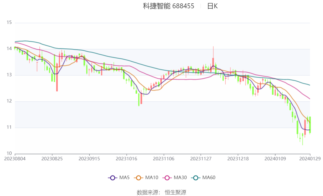Screen dimensions: 323x196
Task: Click the y-axis value 13
Action: click(x=9, y=75)
